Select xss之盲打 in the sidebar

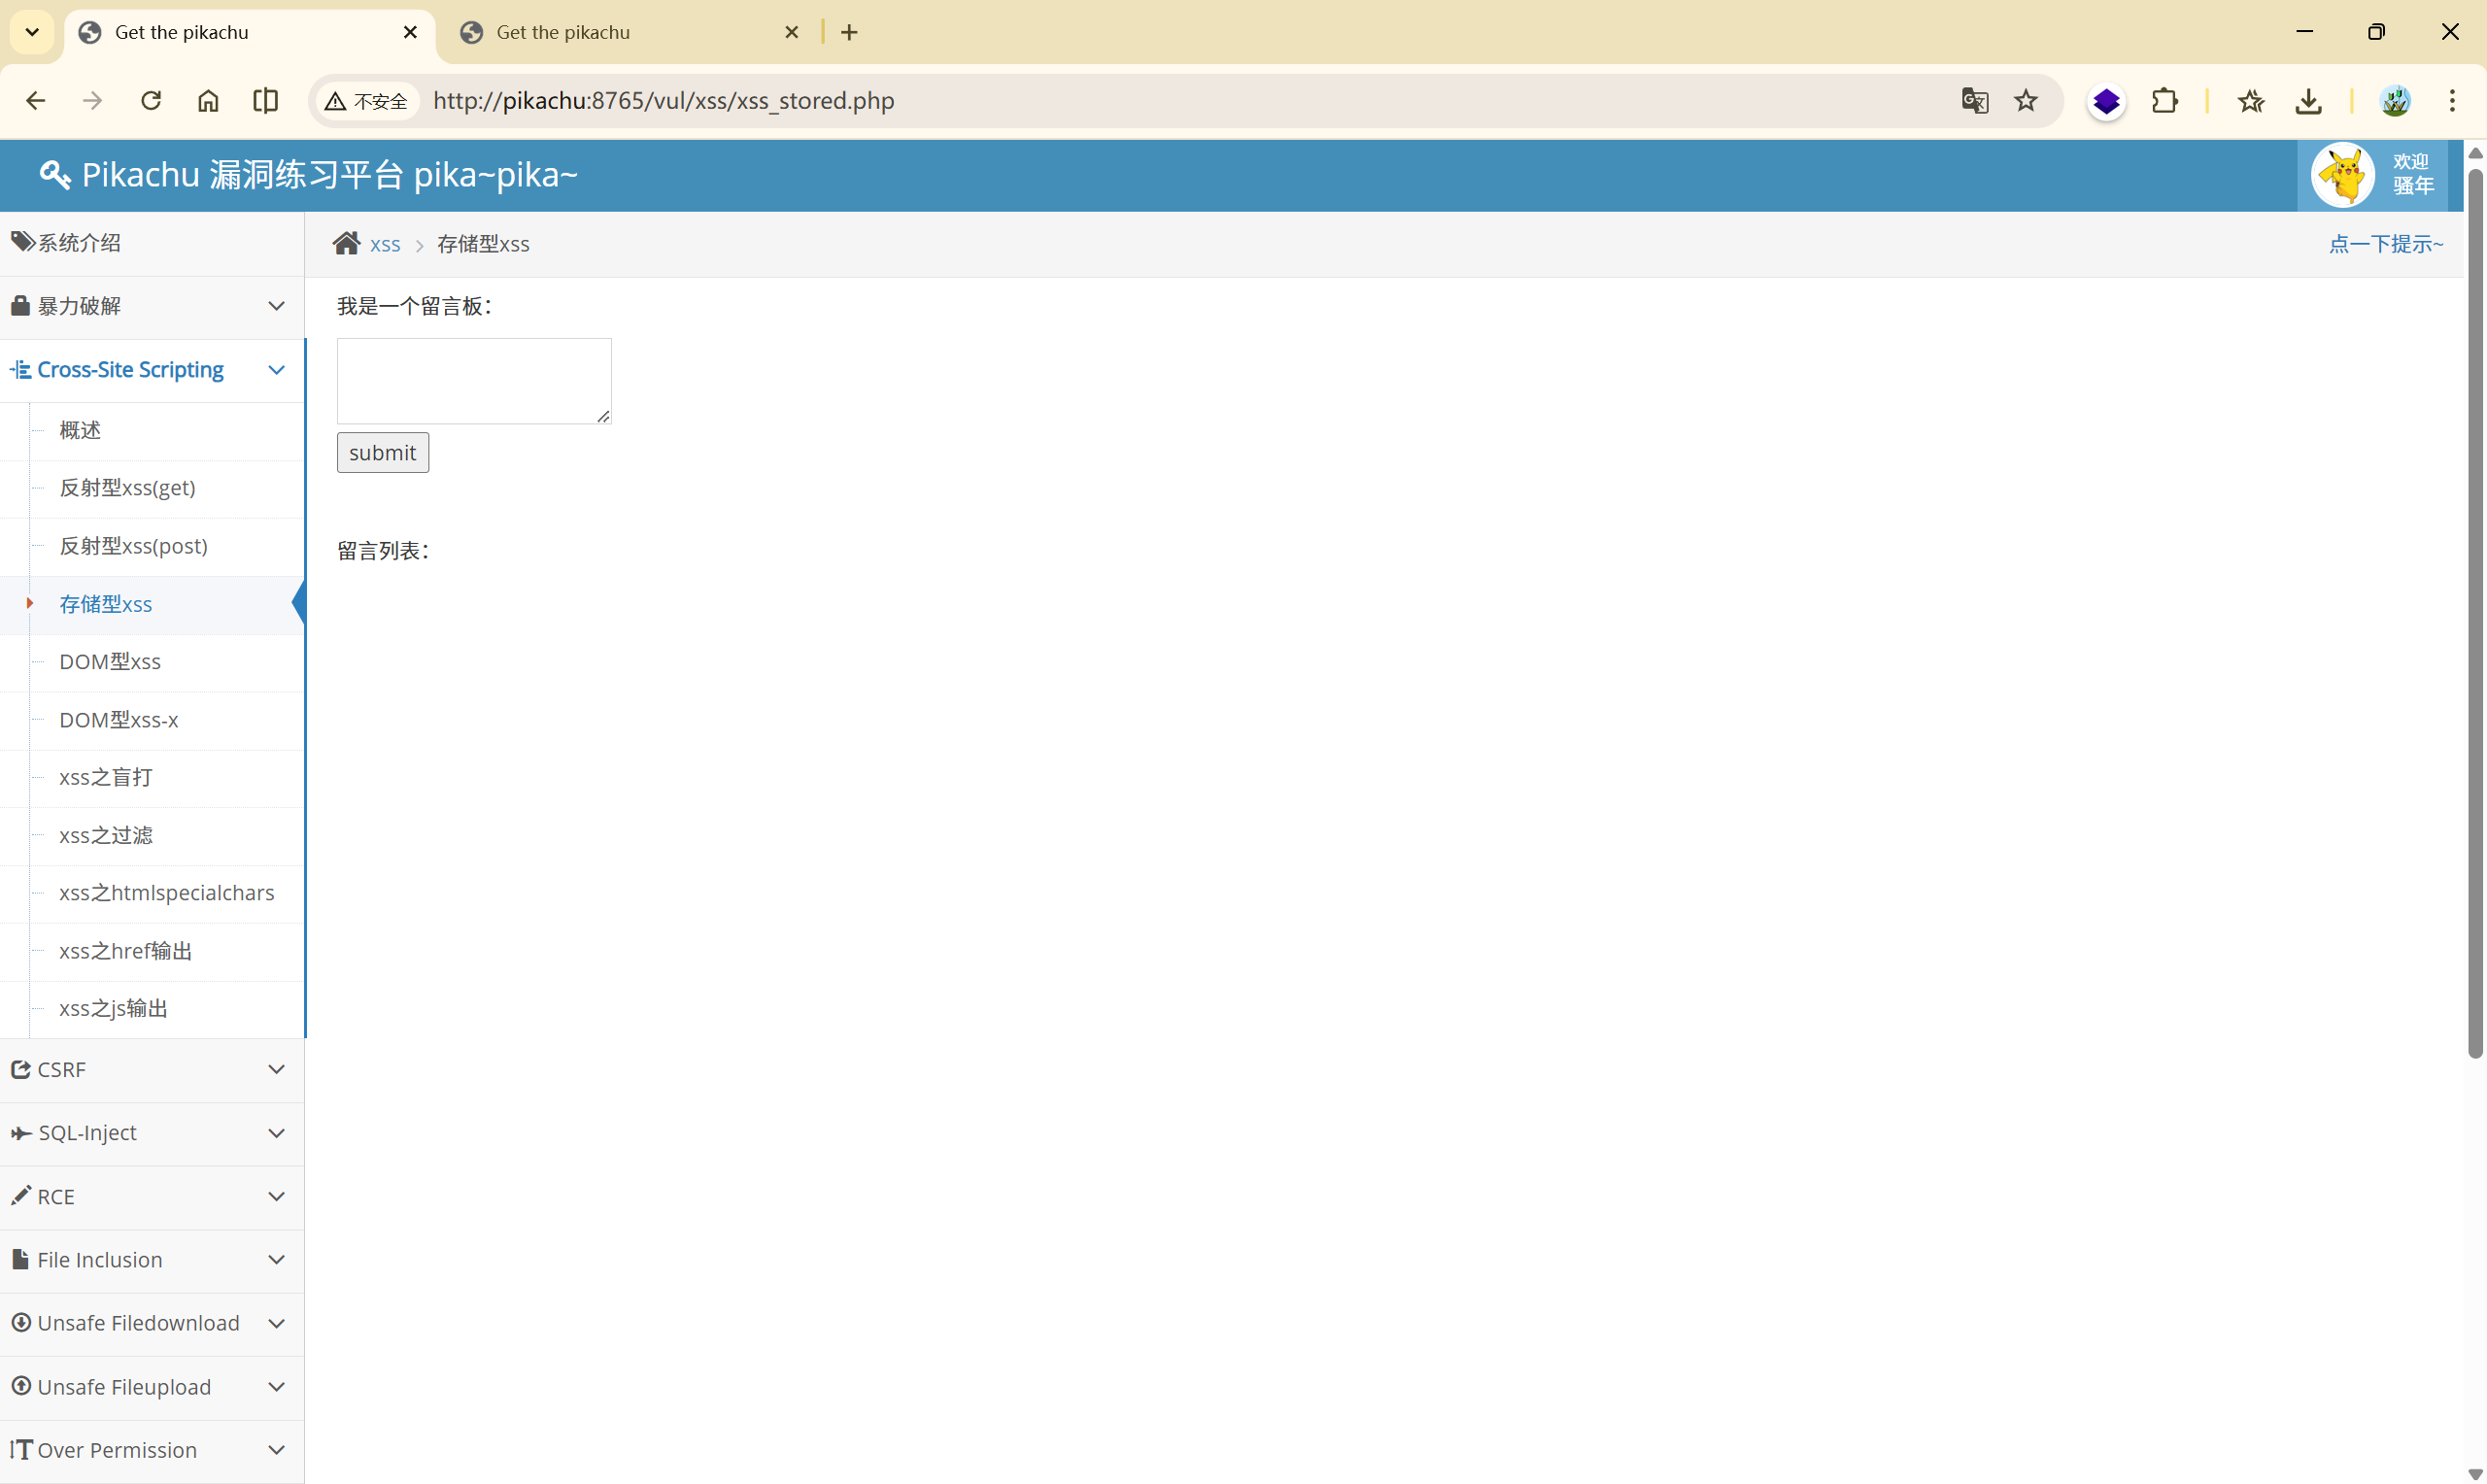click(x=106, y=777)
